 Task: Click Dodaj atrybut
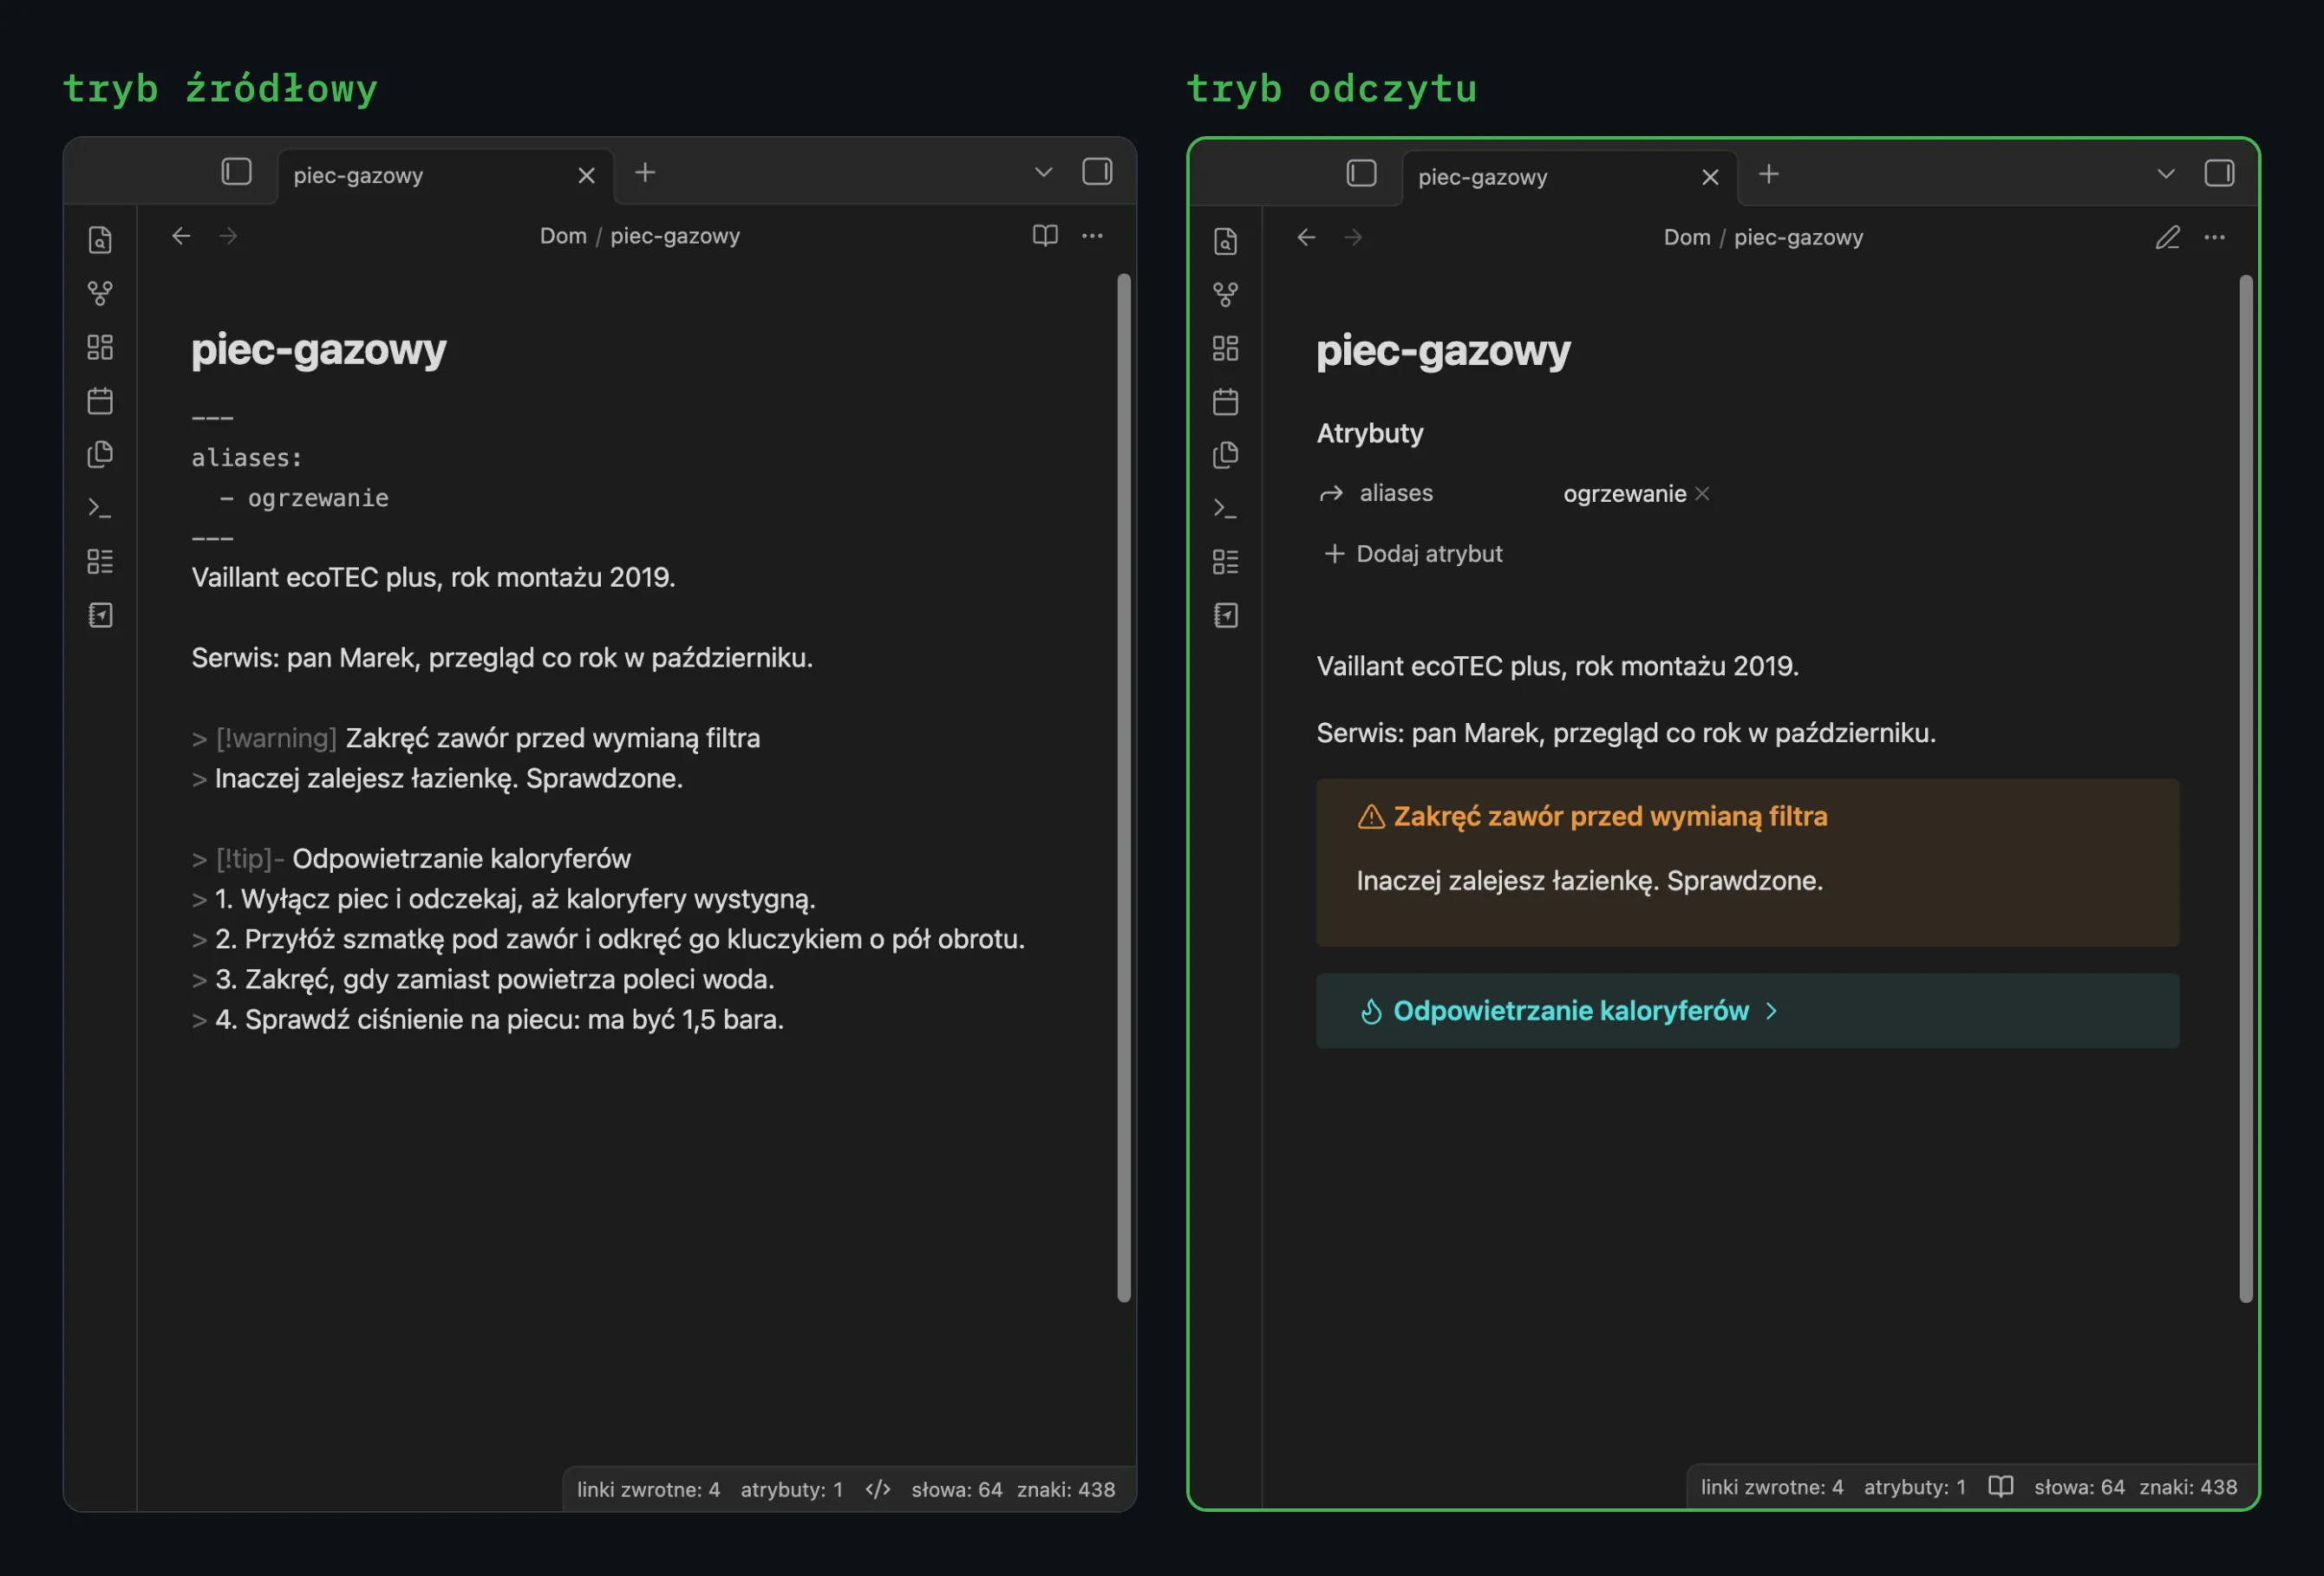click(1413, 554)
